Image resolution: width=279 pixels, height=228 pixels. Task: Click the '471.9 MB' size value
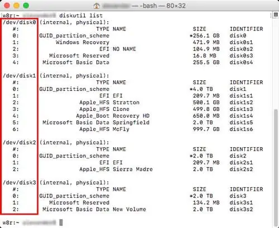click(206, 42)
